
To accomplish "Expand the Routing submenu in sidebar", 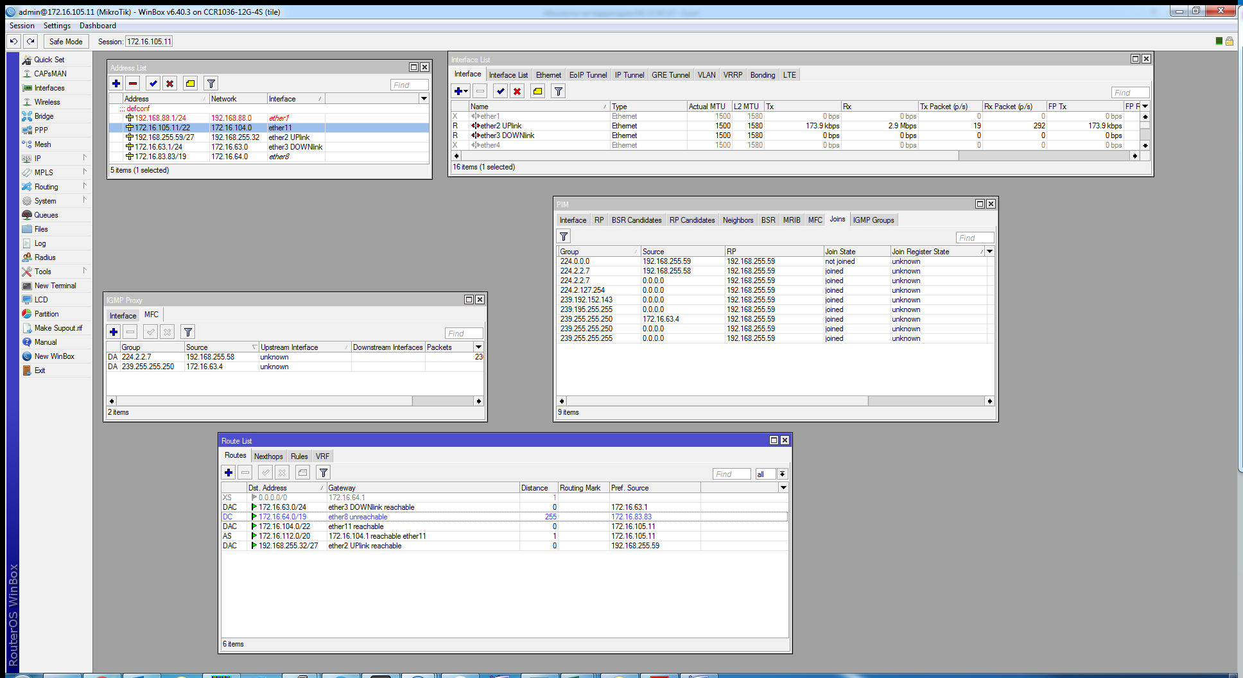I will 46,187.
